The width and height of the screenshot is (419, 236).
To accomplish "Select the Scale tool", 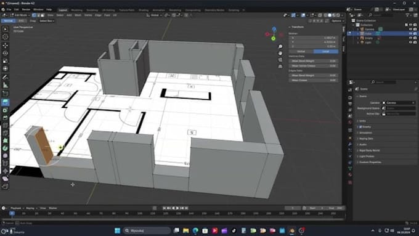I will coord(6,61).
